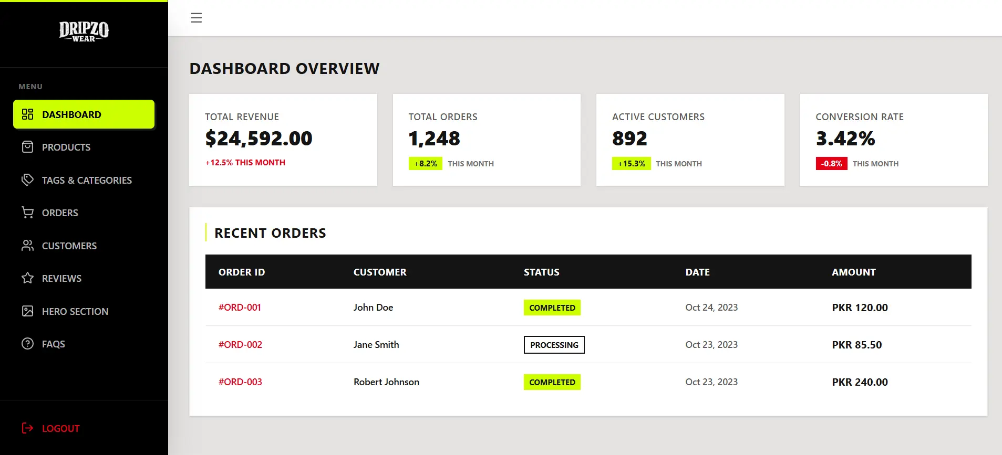Screen dimensions: 1002x455
Task: Open order #ORD-001 link
Action: 240,308
